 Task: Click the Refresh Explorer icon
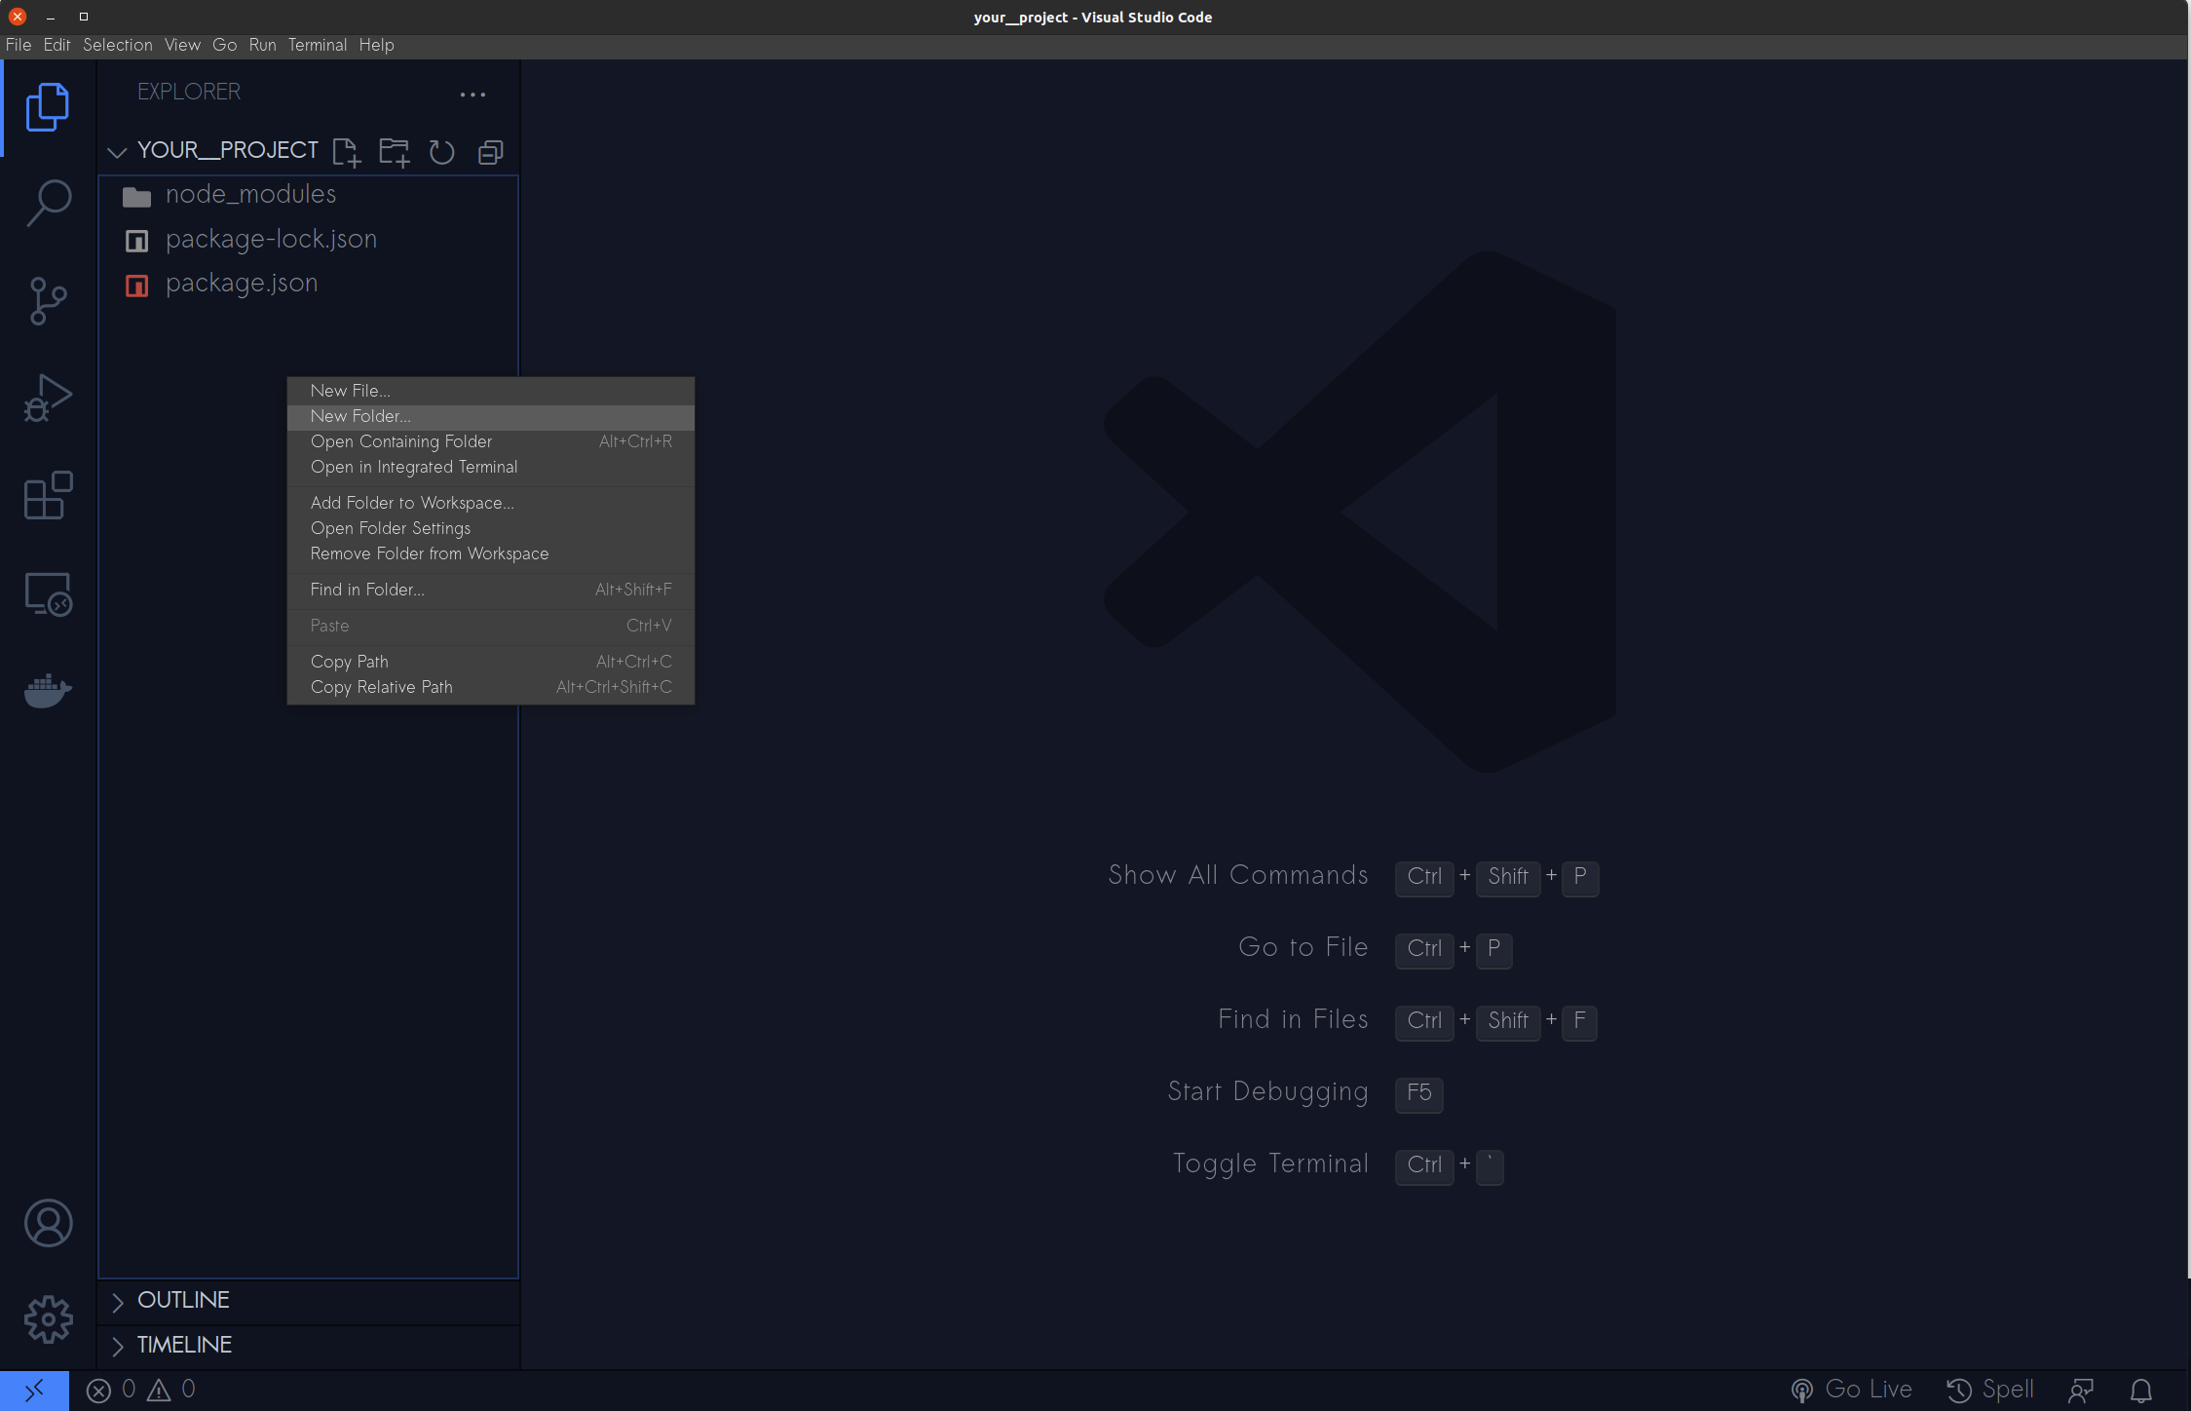click(x=441, y=152)
